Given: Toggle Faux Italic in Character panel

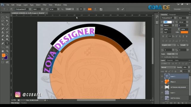Looking at the screenshot, I should pyautogui.click(x=167, y=36).
